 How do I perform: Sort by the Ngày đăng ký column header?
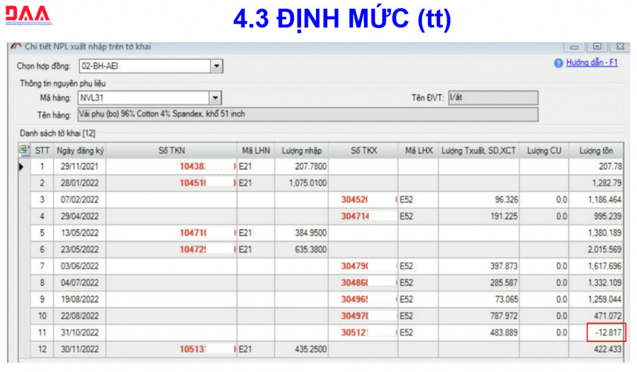(80, 150)
